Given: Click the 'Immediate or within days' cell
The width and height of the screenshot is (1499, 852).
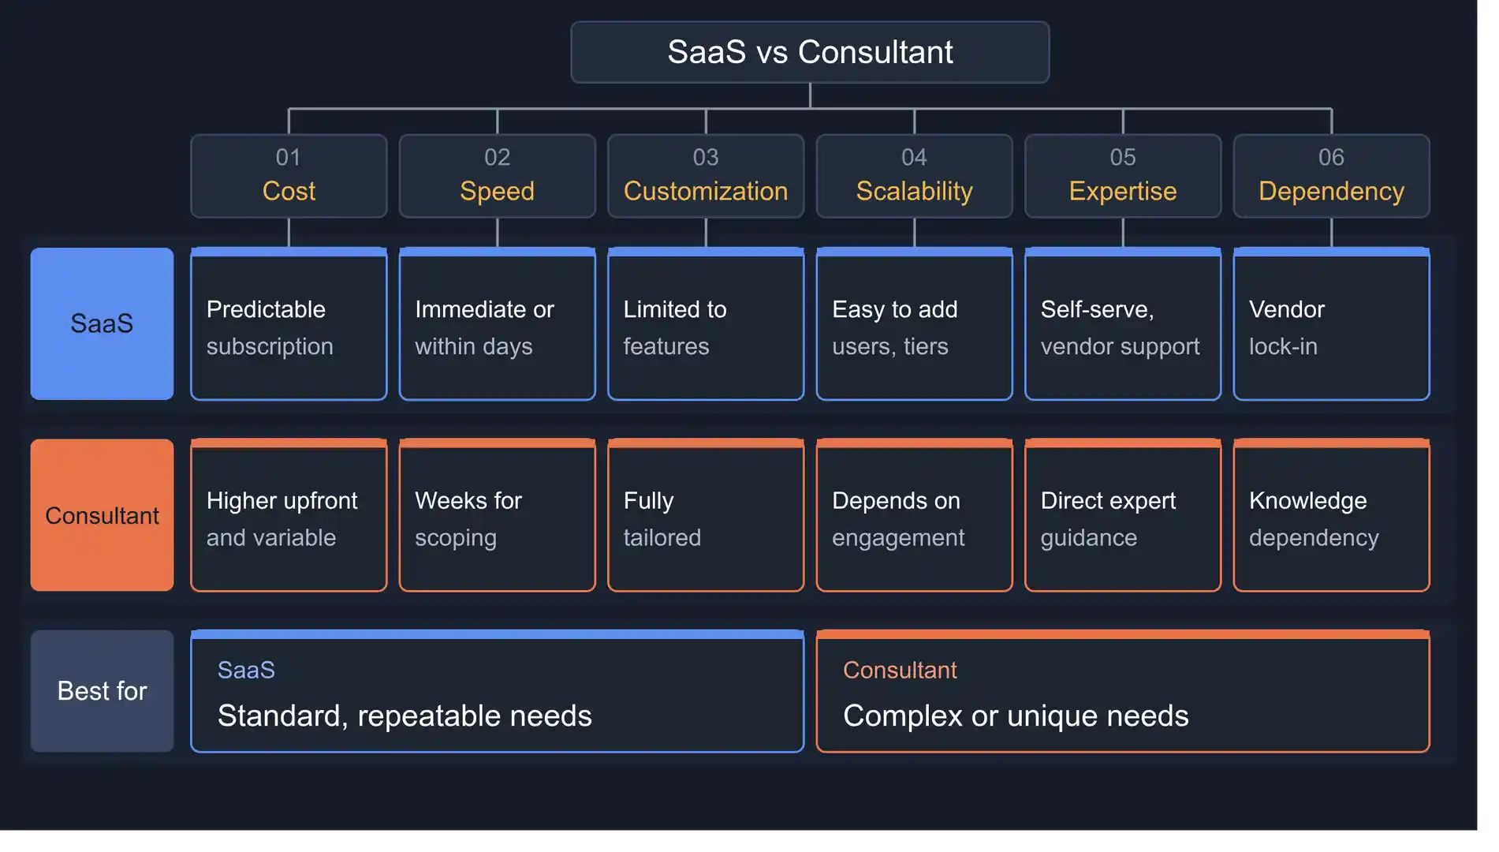Looking at the screenshot, I should [497, 324].
